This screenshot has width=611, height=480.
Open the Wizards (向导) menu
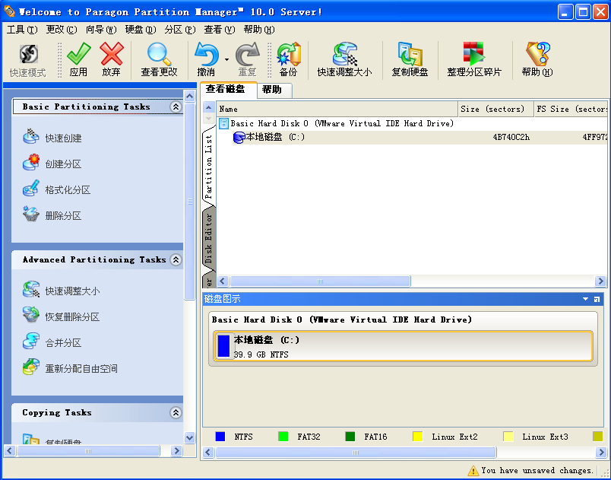101,29
